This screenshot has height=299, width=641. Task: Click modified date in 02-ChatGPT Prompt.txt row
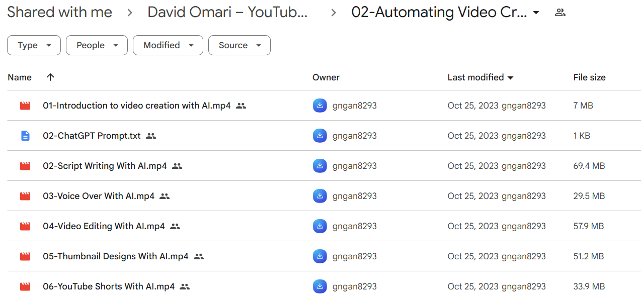[x=473, y=136]
